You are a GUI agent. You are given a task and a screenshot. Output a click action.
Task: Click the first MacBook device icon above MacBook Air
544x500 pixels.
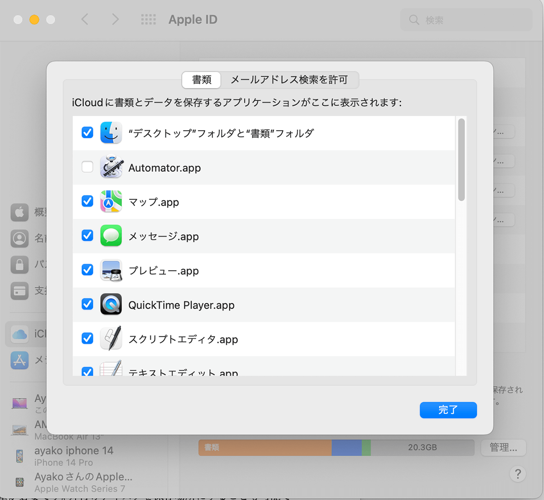click(x=19, y=403)
